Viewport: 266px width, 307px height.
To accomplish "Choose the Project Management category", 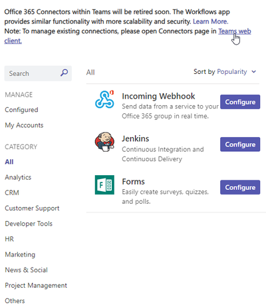I will coord(36,285).
